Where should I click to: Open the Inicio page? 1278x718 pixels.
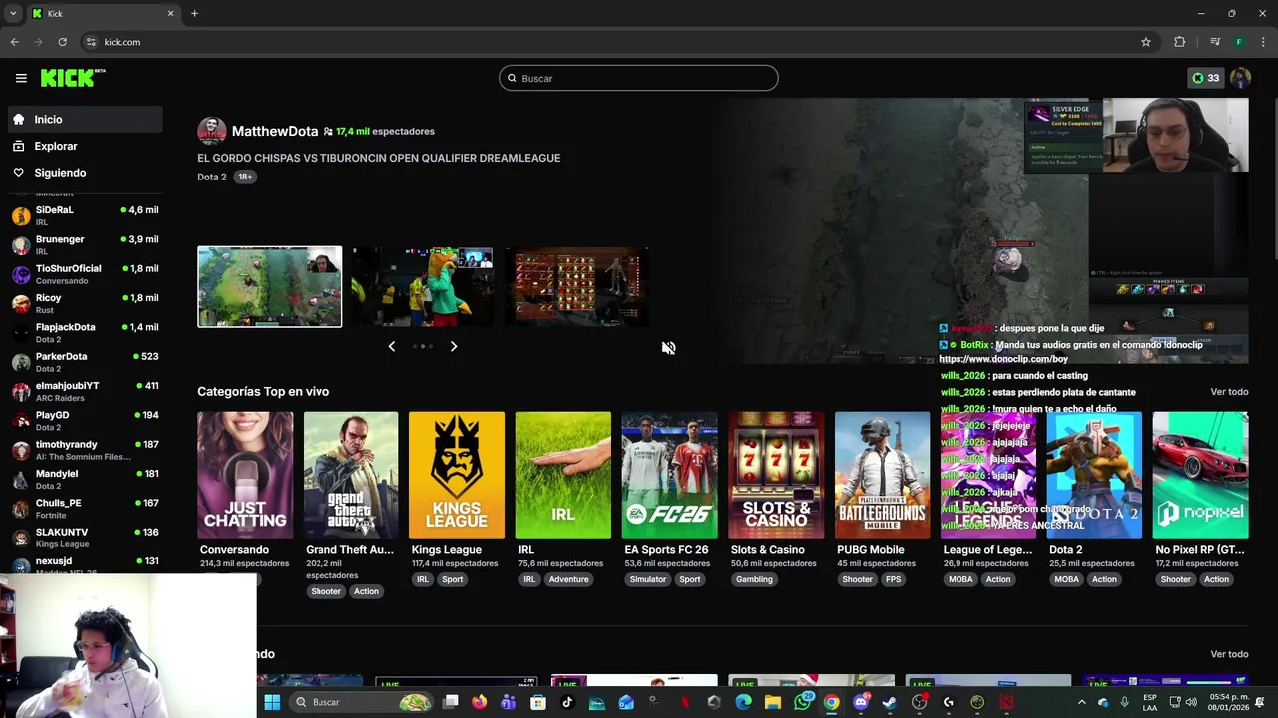coord(85,119)
